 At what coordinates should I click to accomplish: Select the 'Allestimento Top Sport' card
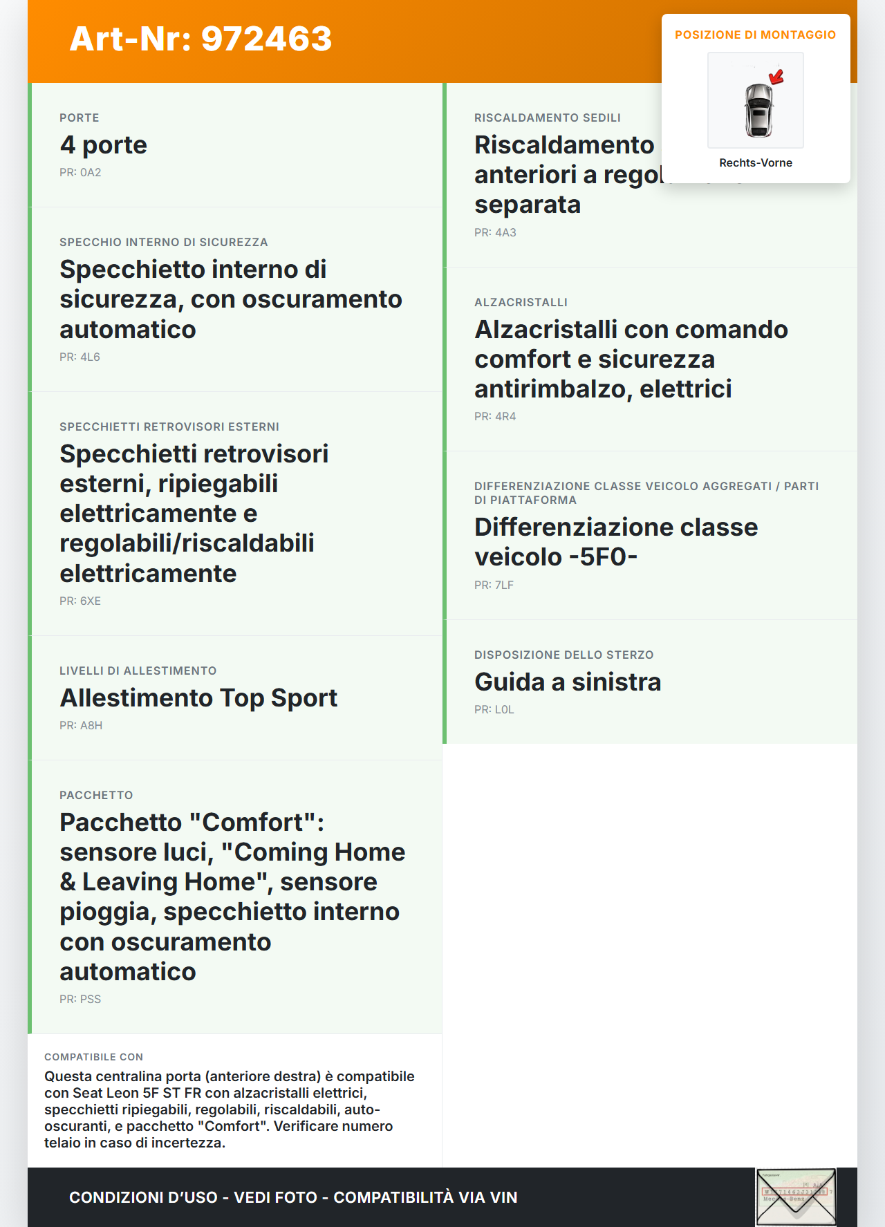[x=235, y=697]
